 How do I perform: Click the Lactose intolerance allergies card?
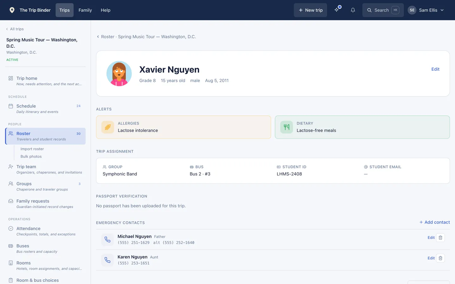point(184,127)
